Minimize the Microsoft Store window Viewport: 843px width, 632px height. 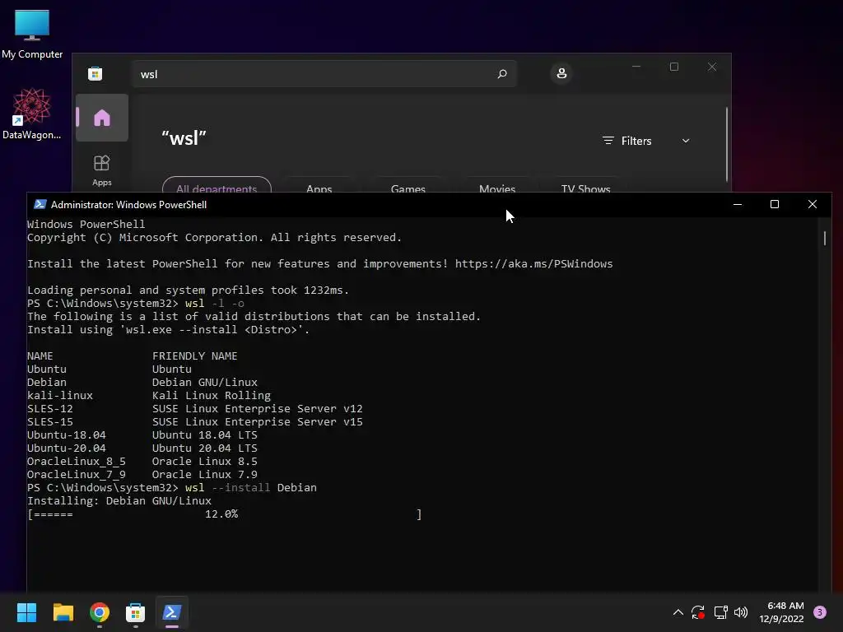tap(636, 67)
